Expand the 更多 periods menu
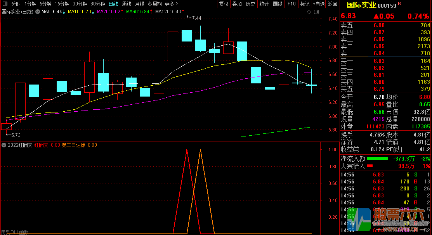Image resolution: width=432 pixels, height=235 pixels. pos(170,4)
